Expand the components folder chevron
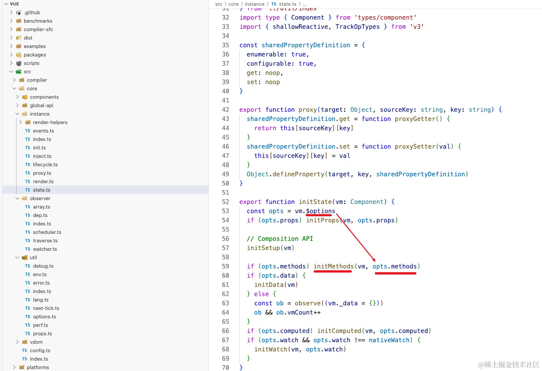This screenshot has height=371, width=542. [x=17, y=97]
